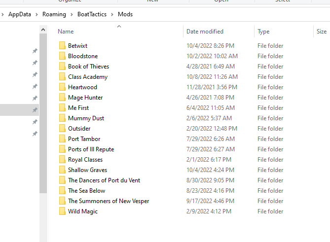This screenshot has width=330, height=242.
Task: Expand the chevron after Roaming in address bar
Action: pyautogui.click(x=72, y=14)
